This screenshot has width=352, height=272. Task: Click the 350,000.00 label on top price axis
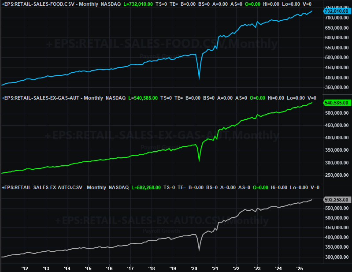(337, 87)
